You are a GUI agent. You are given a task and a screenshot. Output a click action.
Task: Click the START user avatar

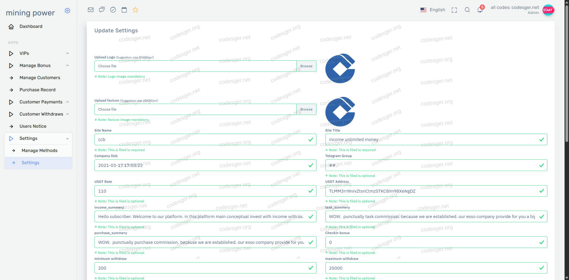548,10
